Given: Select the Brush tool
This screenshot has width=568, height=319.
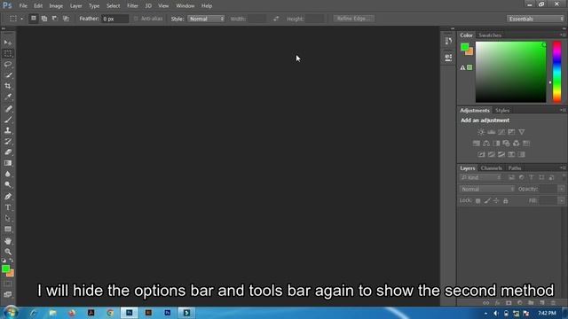Looking at the screenshot, I should pyautogui.click(x=8, y=120).
